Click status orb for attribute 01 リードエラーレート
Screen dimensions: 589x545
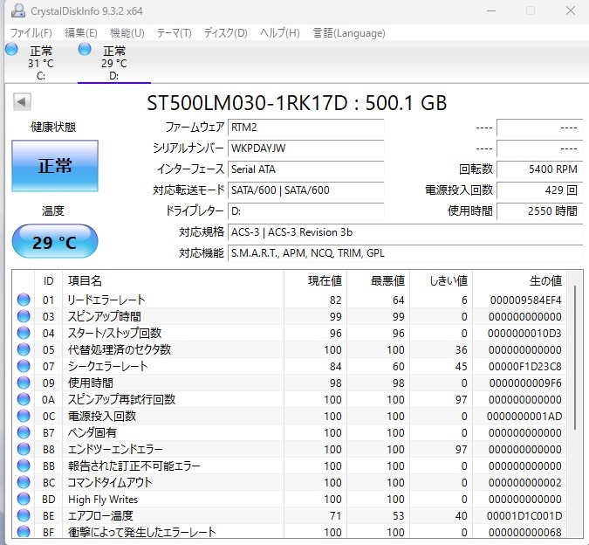point(24,300)
